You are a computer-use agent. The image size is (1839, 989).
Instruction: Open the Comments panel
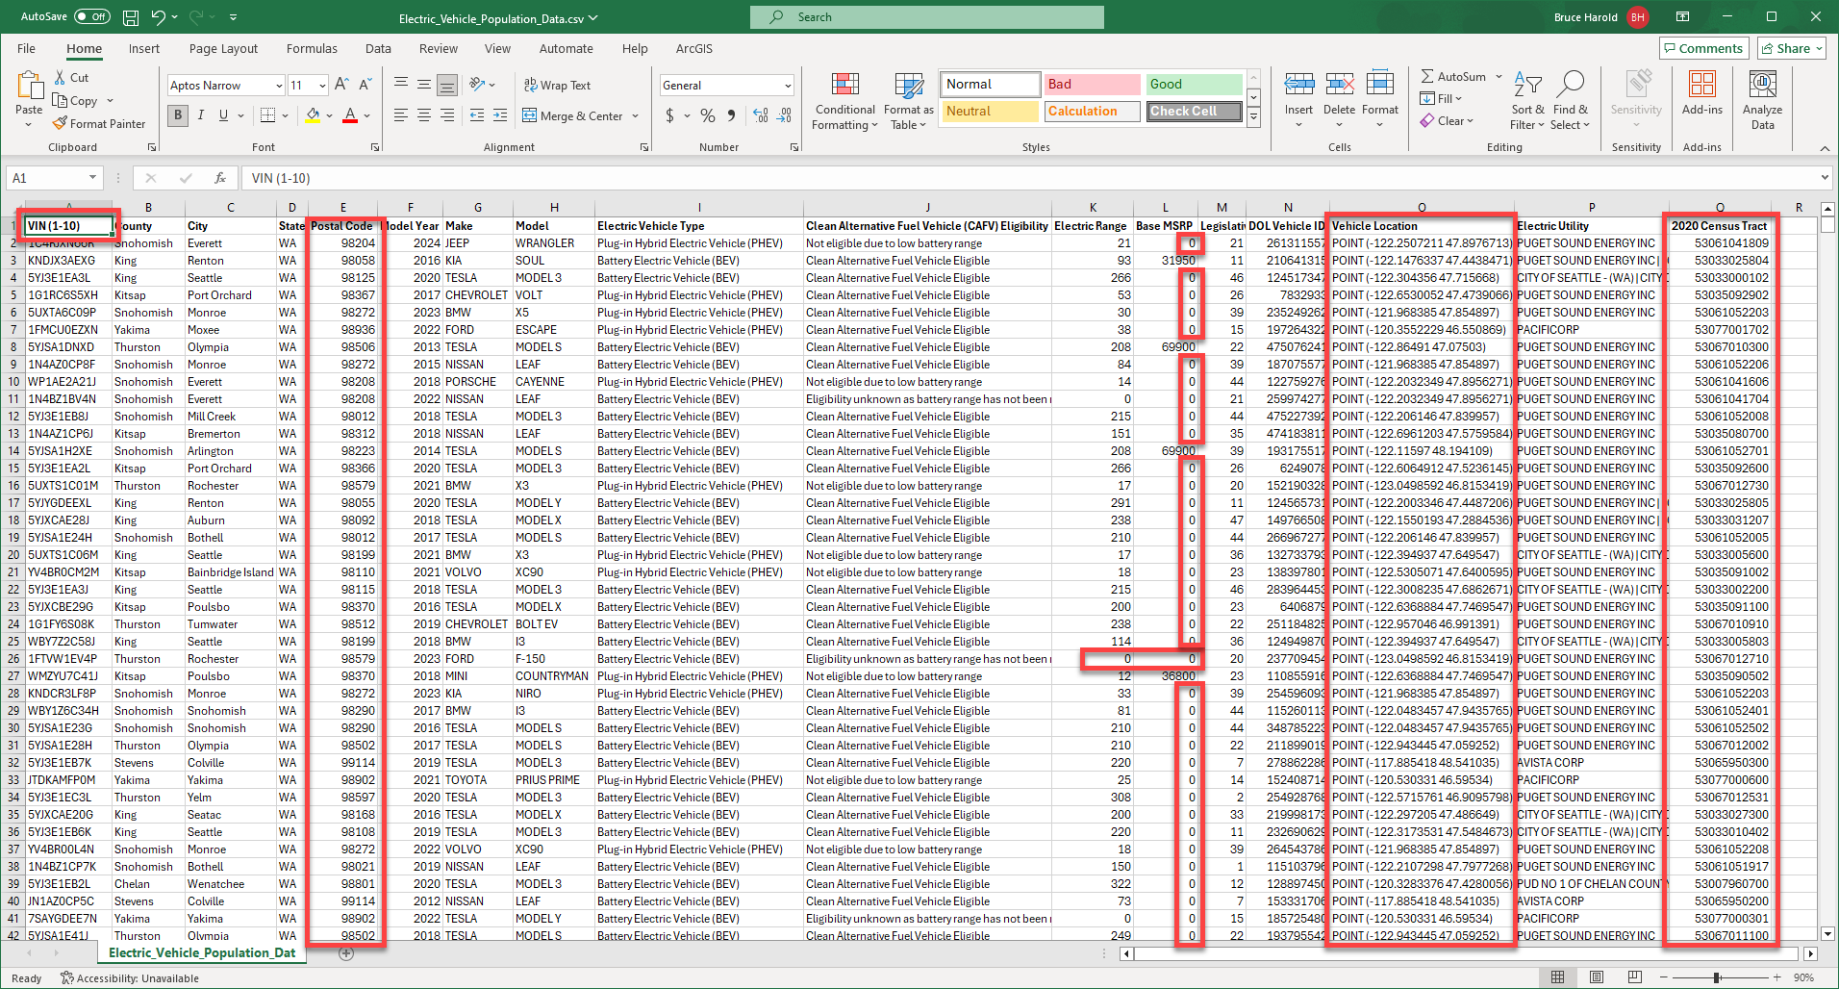pyautogui.click(x=1703, y=47)
